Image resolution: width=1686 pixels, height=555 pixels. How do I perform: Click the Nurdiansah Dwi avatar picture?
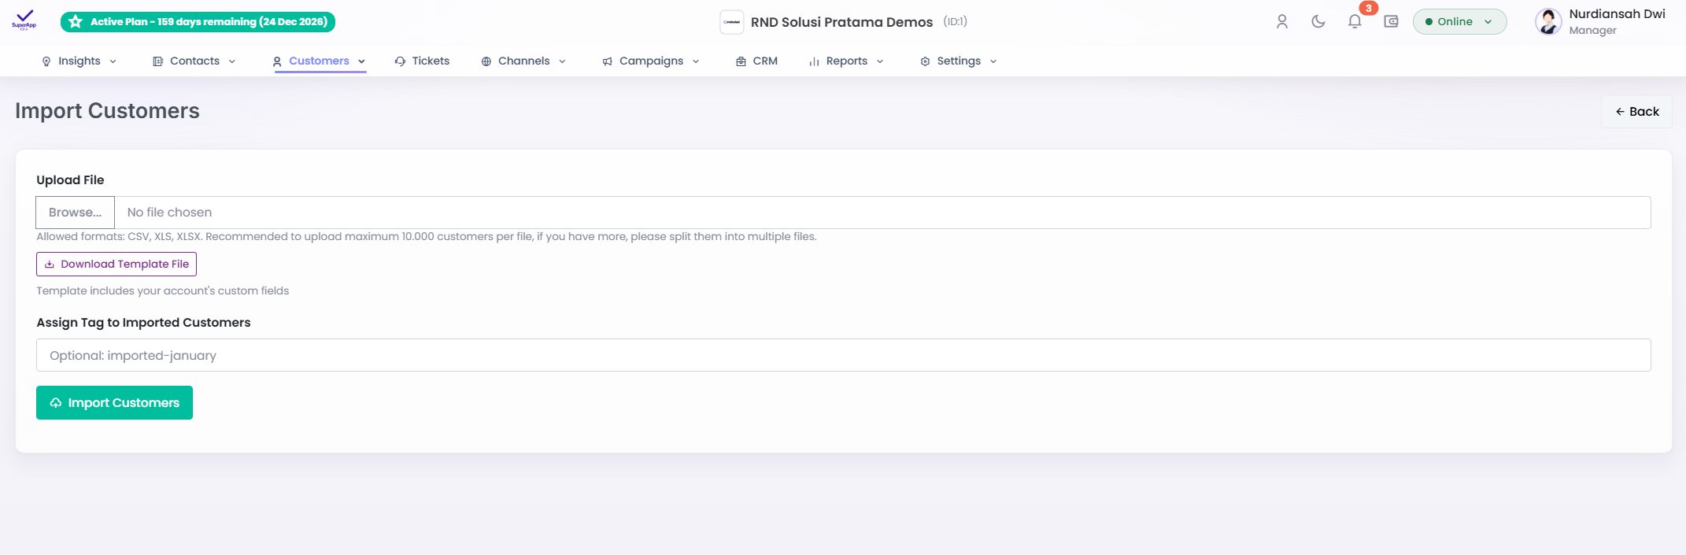[x=1548, y=22]
